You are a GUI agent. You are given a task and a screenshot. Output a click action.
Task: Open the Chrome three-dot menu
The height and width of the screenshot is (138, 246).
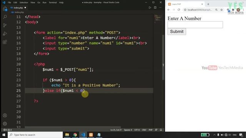[243, 10]
